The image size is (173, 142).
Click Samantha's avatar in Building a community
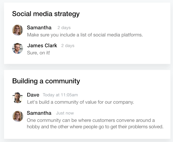(18, 116)
